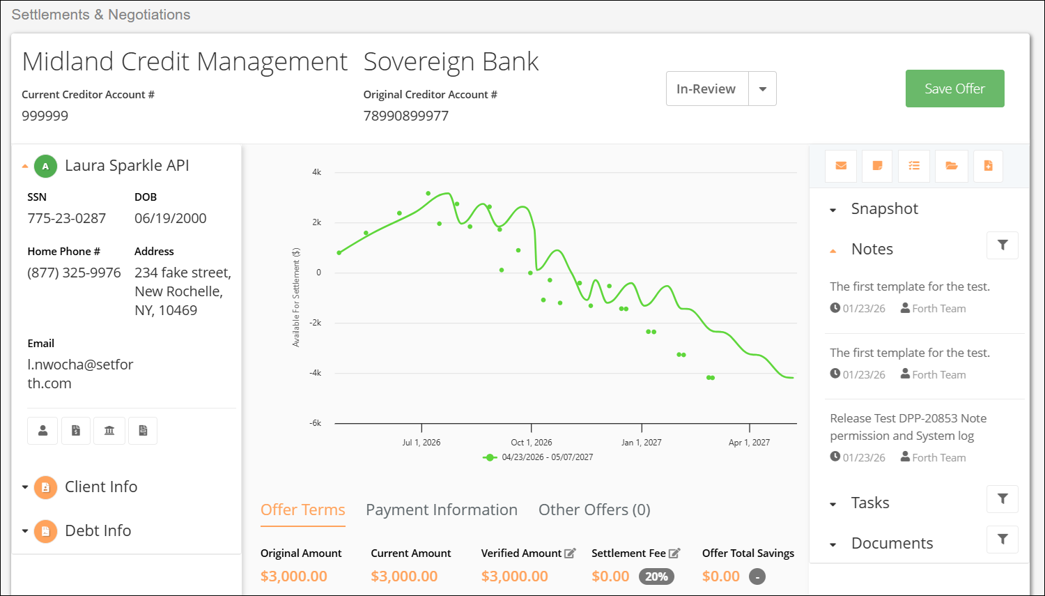Viewport: 1045px width, 596px height.
Task: Click the In-Review status label
Action: pos(706,89)
